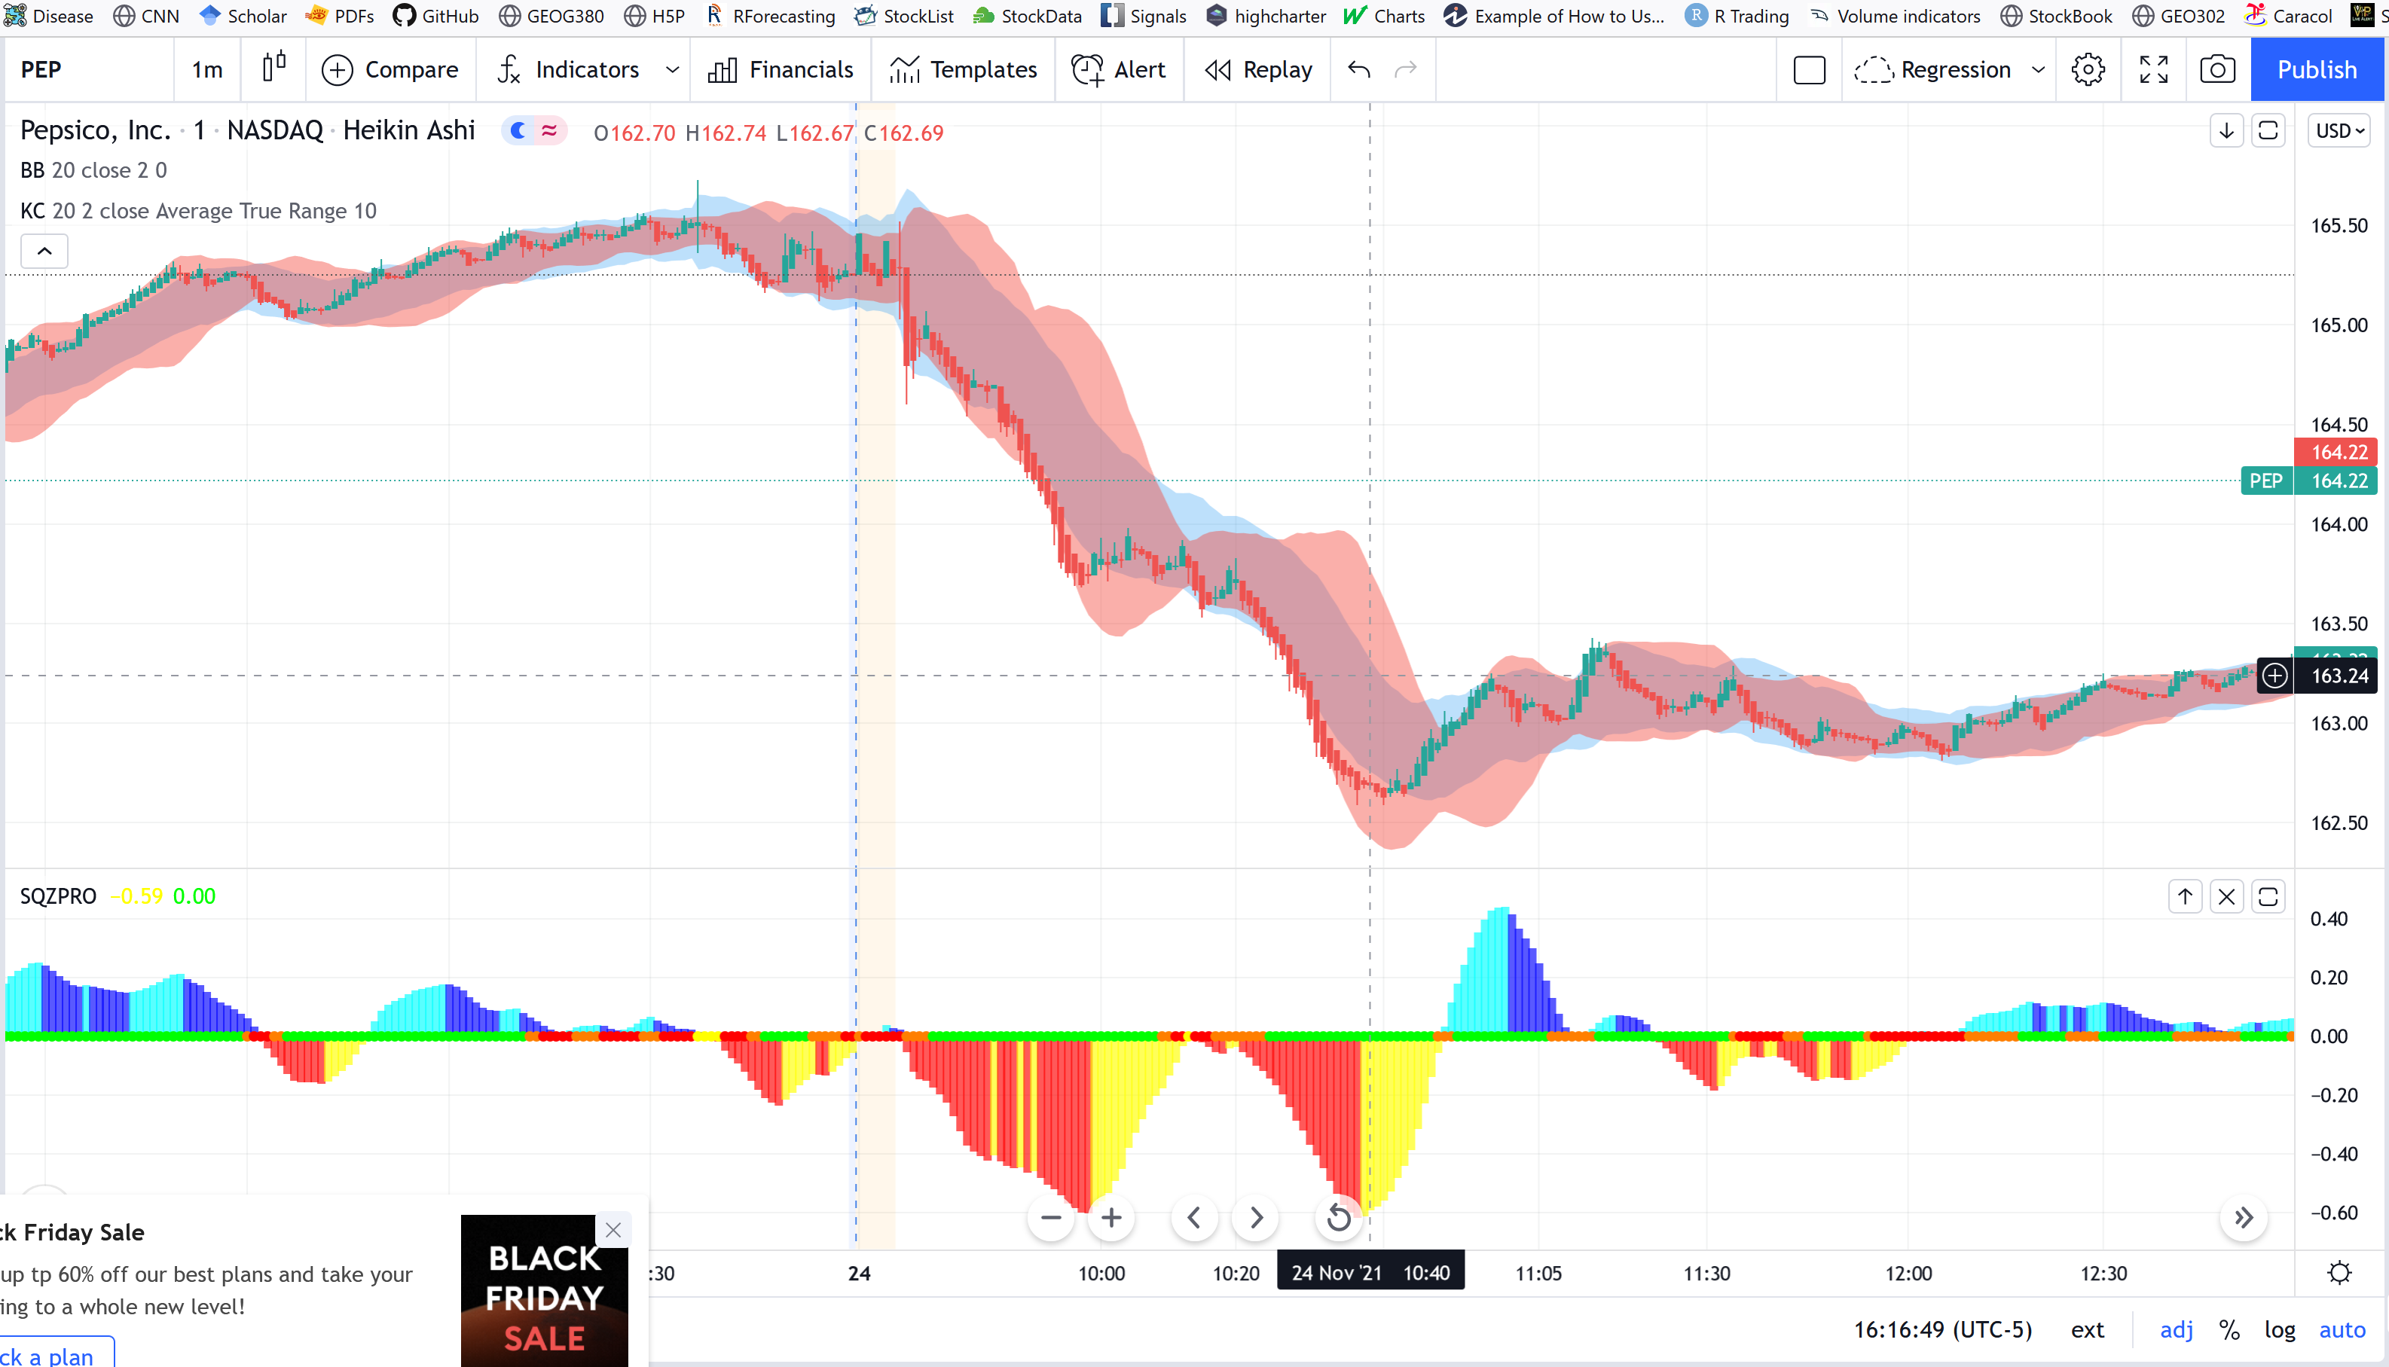Close the Black Friday Sale banner

click(x=613, y=1229)
